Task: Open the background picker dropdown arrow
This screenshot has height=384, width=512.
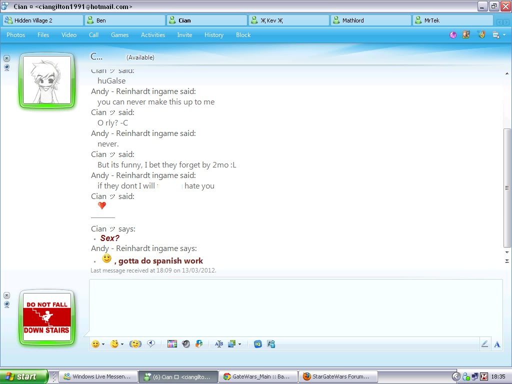Action: (x=239, y=344)
